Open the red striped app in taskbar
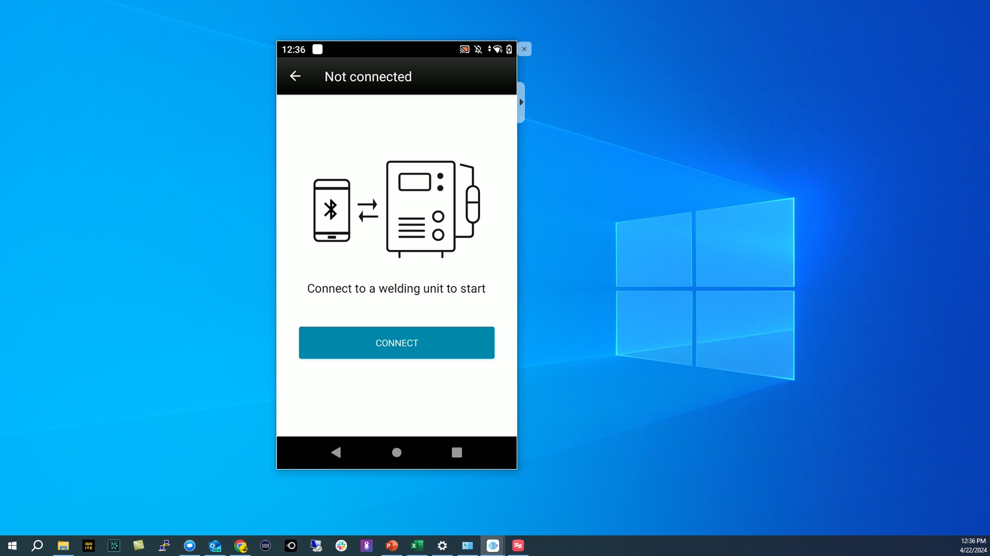The height and width of the screenshot is (556, 990). pyautogui.click(x=518, y=546)
